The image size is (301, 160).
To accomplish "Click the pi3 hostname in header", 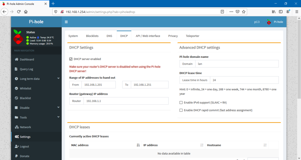I will click(x=257, y=22).
